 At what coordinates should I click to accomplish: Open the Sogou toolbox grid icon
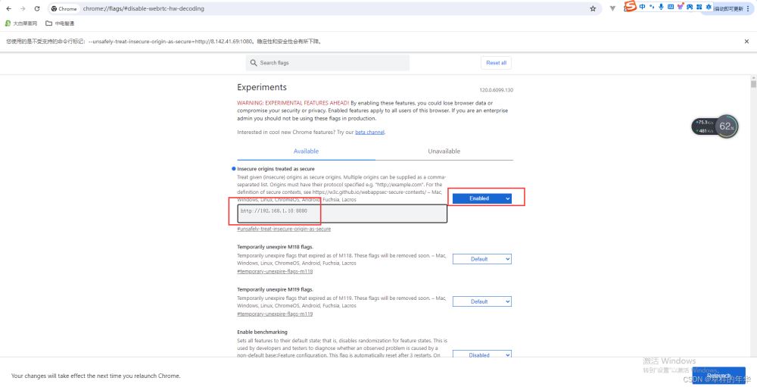pos(699,7)
